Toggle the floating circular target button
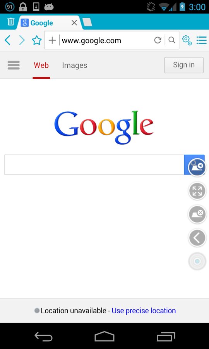This screenshot has width=209, height=349. coord(197,261)
